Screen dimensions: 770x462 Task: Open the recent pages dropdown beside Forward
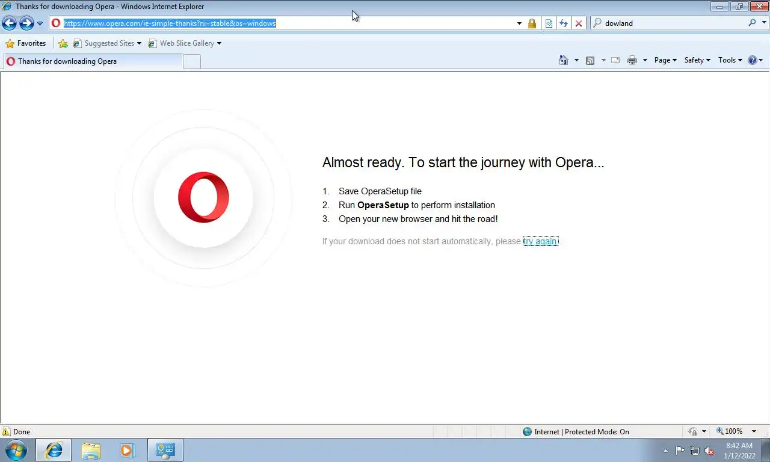click(x=40, y=23)
